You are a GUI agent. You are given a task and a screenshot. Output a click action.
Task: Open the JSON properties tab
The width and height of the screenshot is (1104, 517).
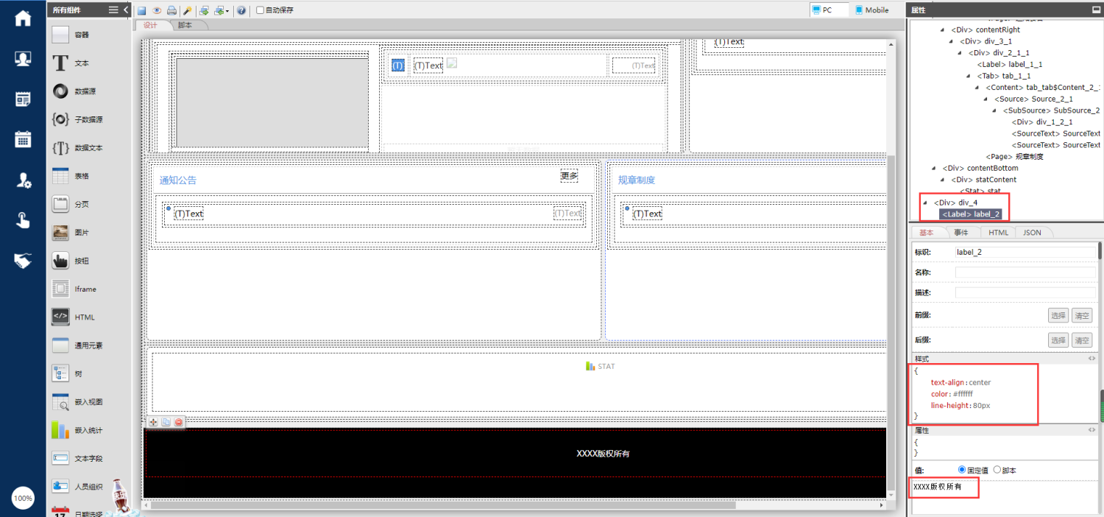(x=1033, y=233)
